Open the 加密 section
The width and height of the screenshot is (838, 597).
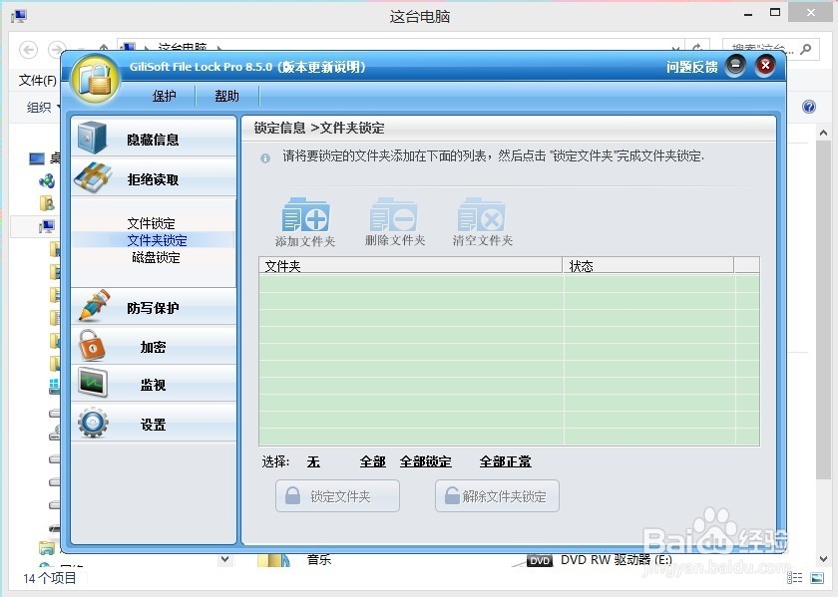(x=154, y=346)
